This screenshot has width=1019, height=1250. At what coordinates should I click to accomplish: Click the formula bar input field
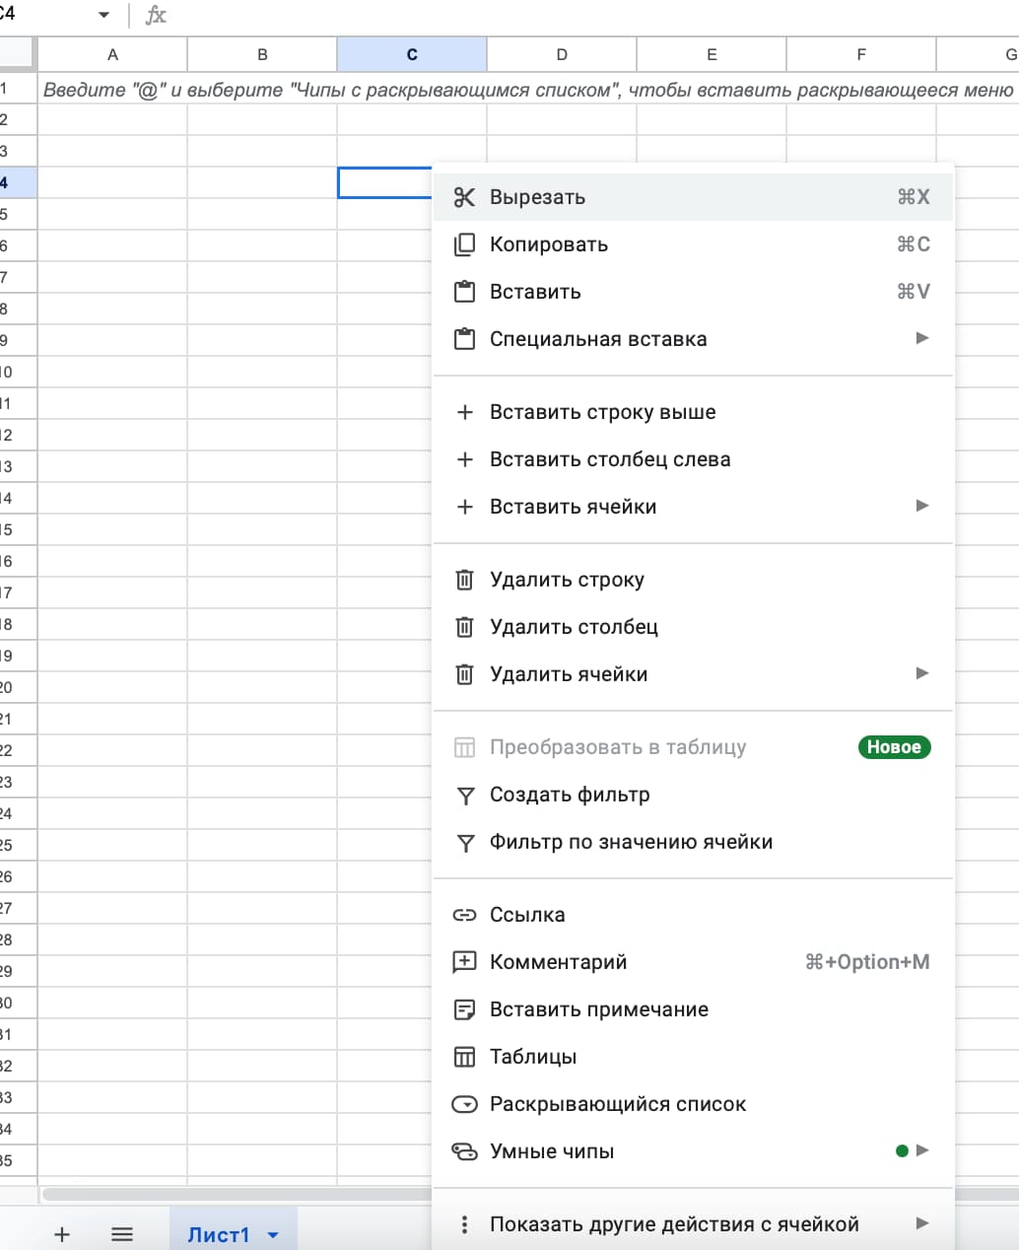(x=596, y=15)
